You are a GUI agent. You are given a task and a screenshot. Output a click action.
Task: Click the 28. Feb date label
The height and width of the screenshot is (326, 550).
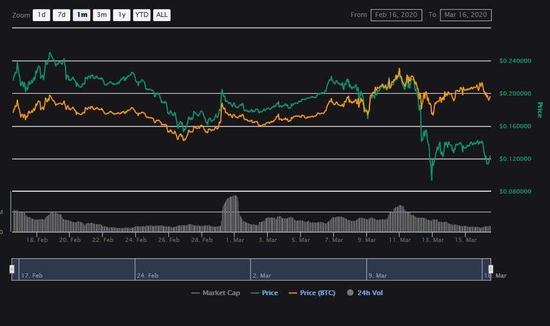point(202,240)
